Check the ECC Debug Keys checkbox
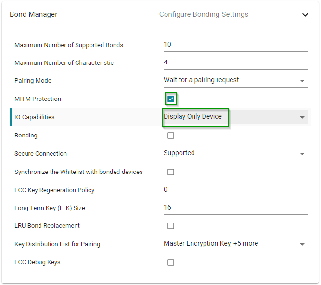 pos(171,262)
